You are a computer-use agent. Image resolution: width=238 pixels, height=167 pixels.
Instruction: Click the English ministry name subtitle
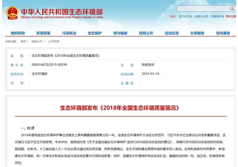(x=62, y=17)
